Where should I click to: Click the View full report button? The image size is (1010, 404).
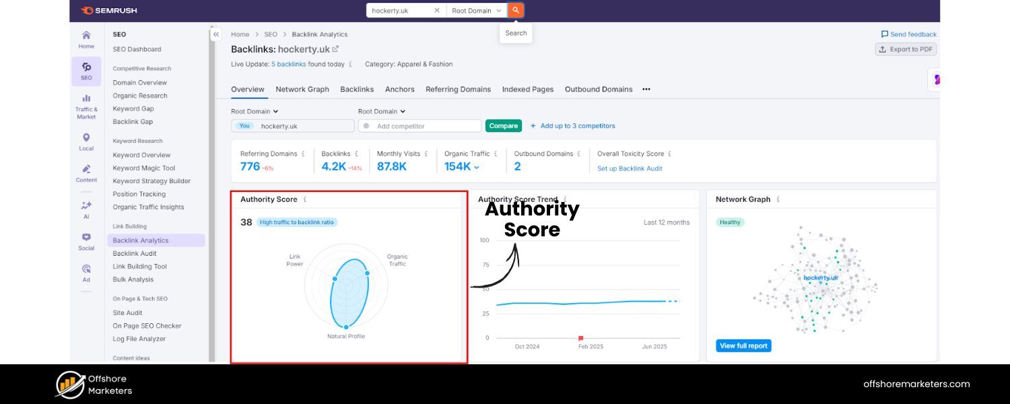pos(743,345)
